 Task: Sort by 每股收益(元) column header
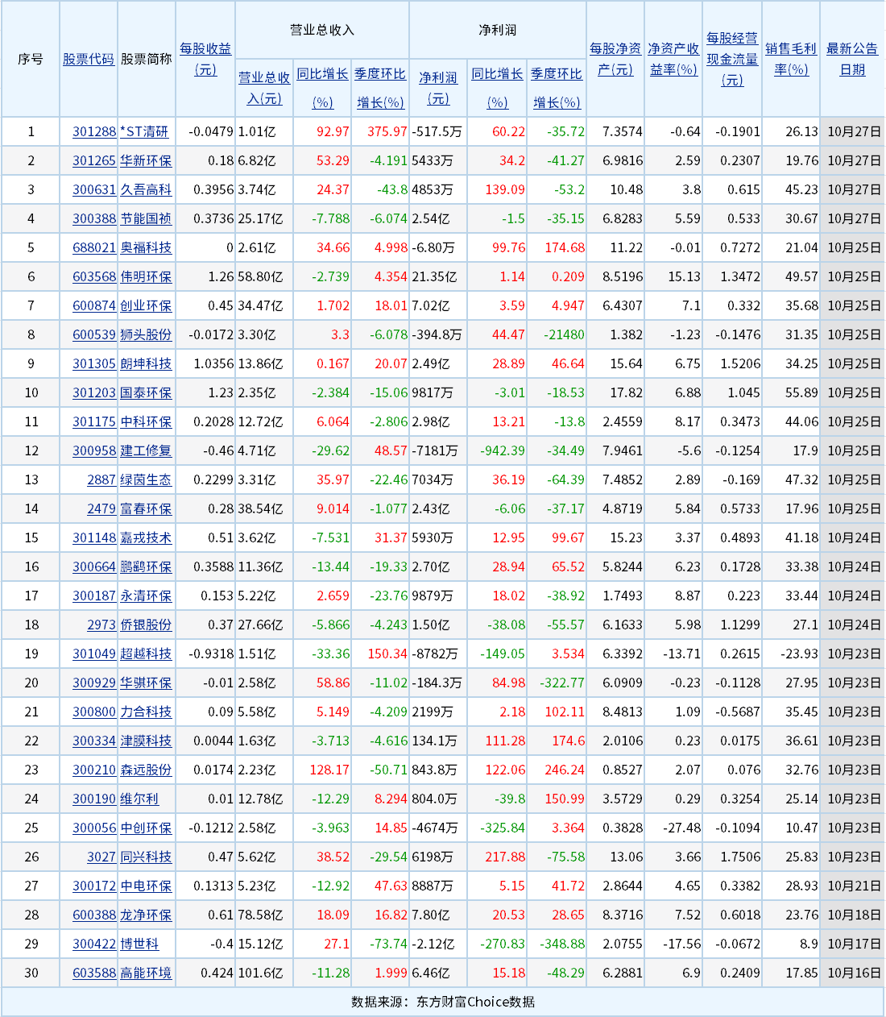click(x=205, y=59)
